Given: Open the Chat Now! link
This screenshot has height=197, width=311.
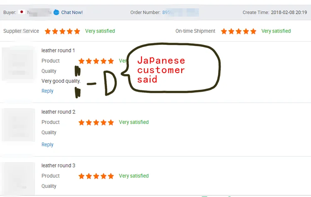Looking at the screenshot, I should pyautogui.click(x=72, y=12).
